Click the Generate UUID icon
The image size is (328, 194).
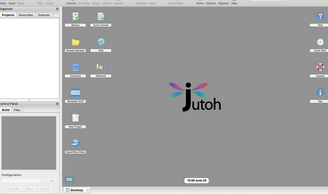click(76, 92)
